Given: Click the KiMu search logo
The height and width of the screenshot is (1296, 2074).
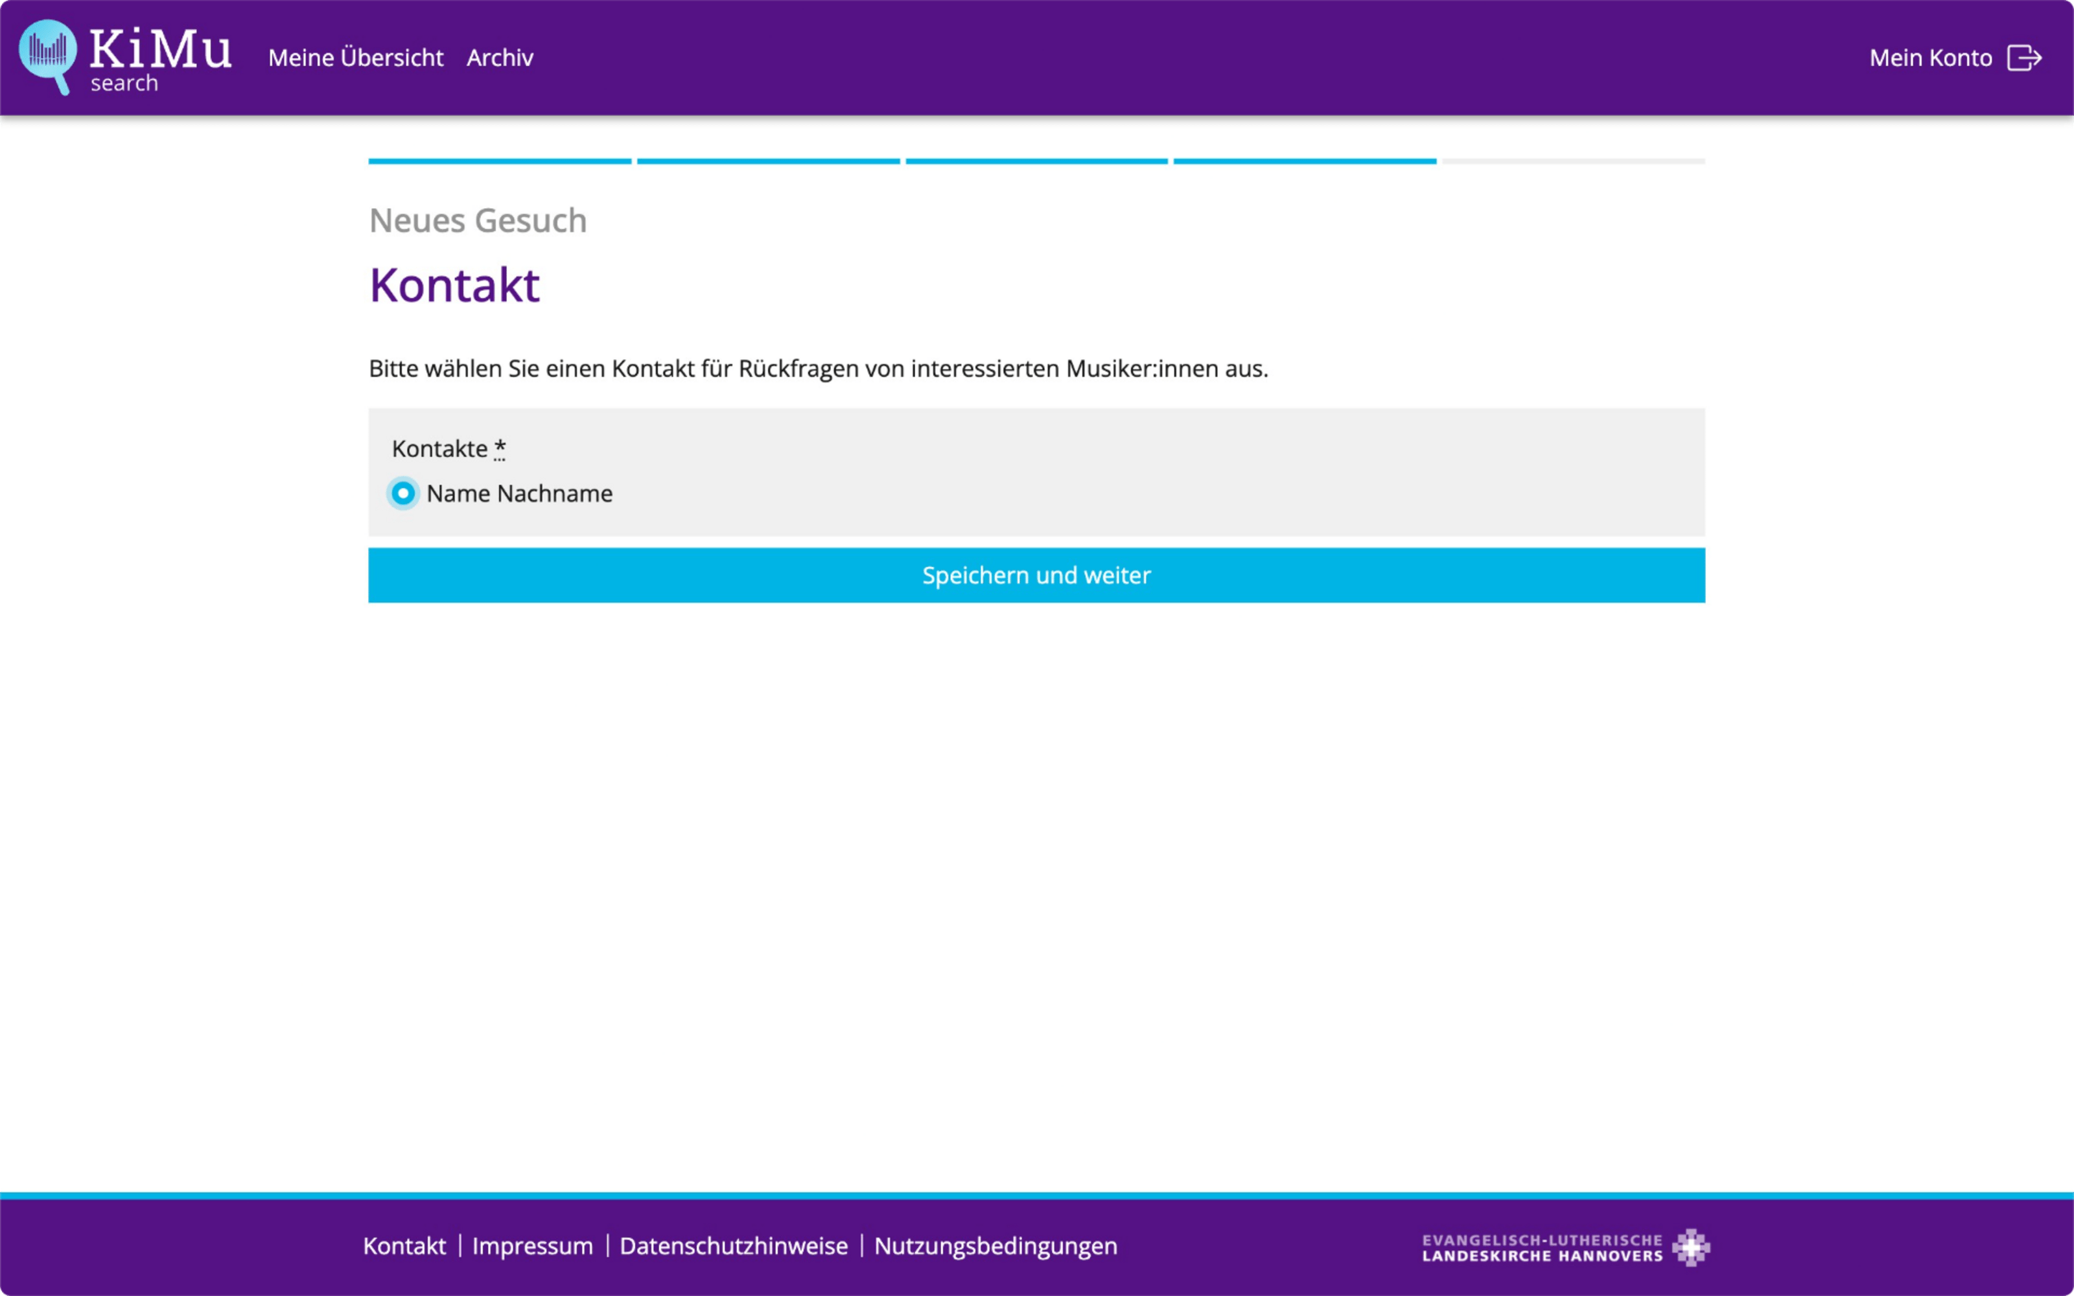Looking at the screenshot, I should click(125, 58).
